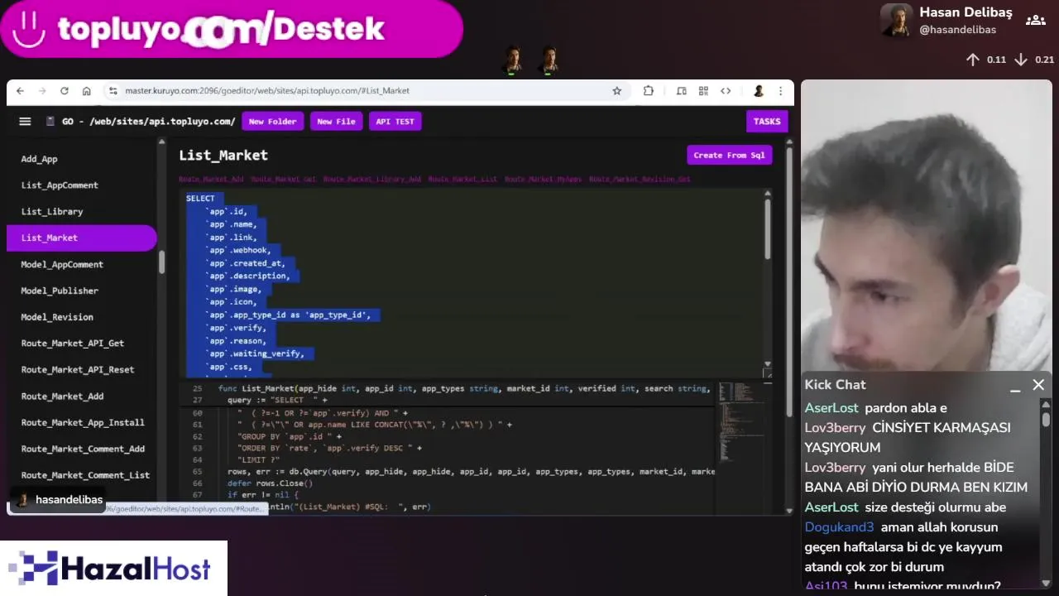This screenshot has width=1059, height=596.
Task: Click the Lov3berry CİNSİYET KARMAŞASI message username
Action: click(x=835, y=428)
